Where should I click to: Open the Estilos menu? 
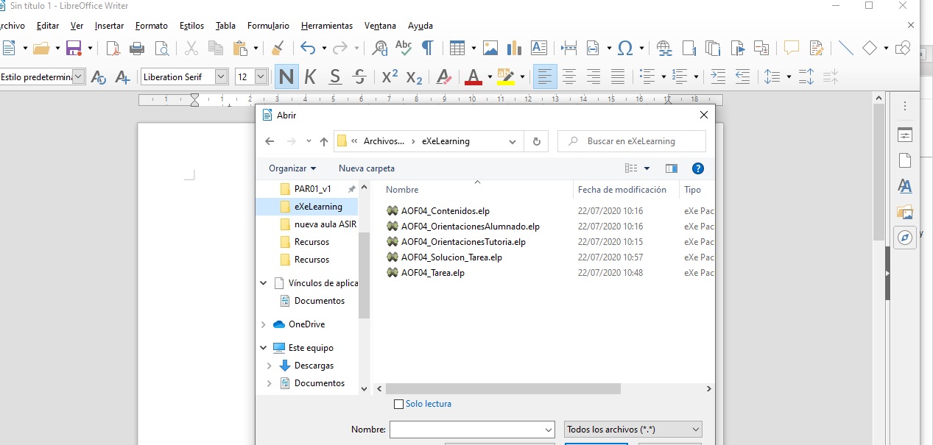pyautogui.click(x=191, y=26)
